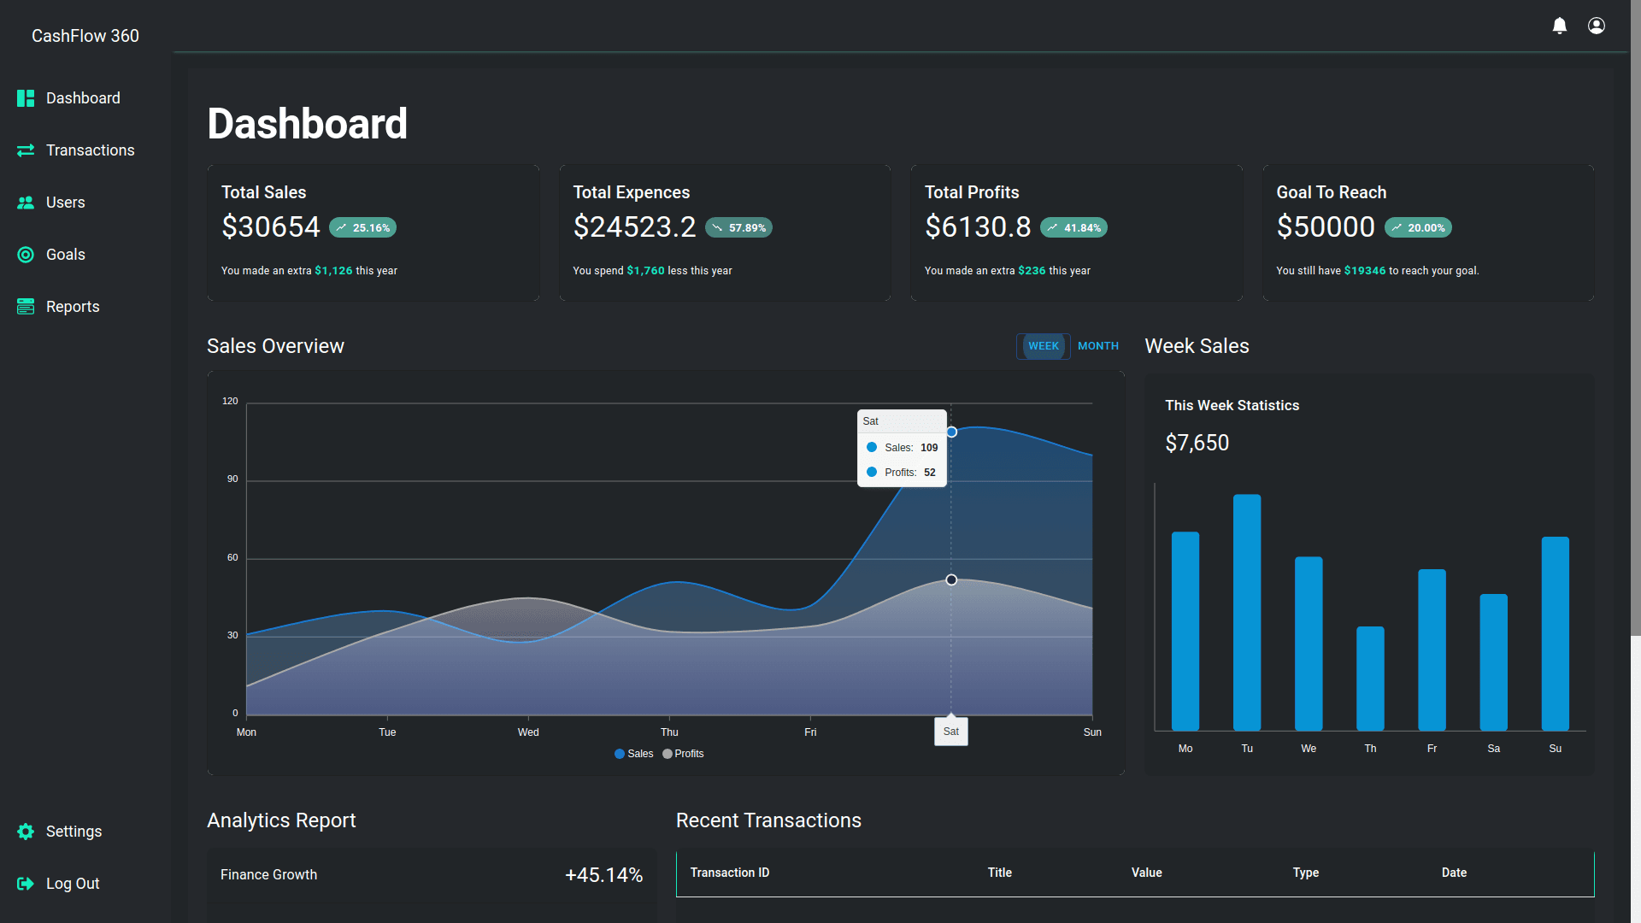Screen dimensions: 1641x923
Task: Toggle Profits series in chart legend
Action: tap(683, 754)
